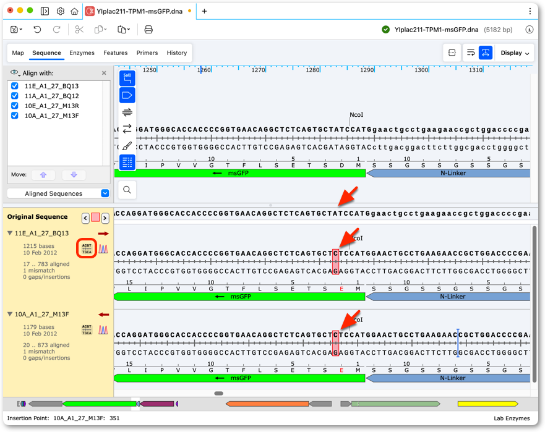Open file info icon at top right
545x432 pixels.
(529, 30)
